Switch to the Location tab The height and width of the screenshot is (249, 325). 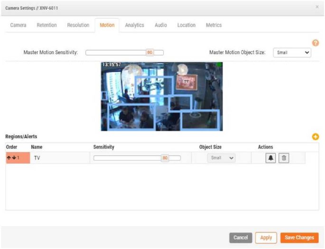186,25
